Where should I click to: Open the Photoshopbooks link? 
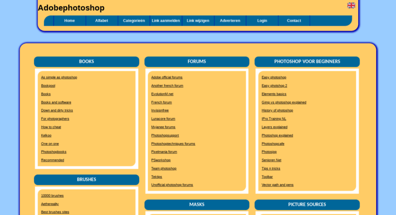click(54, 152)
